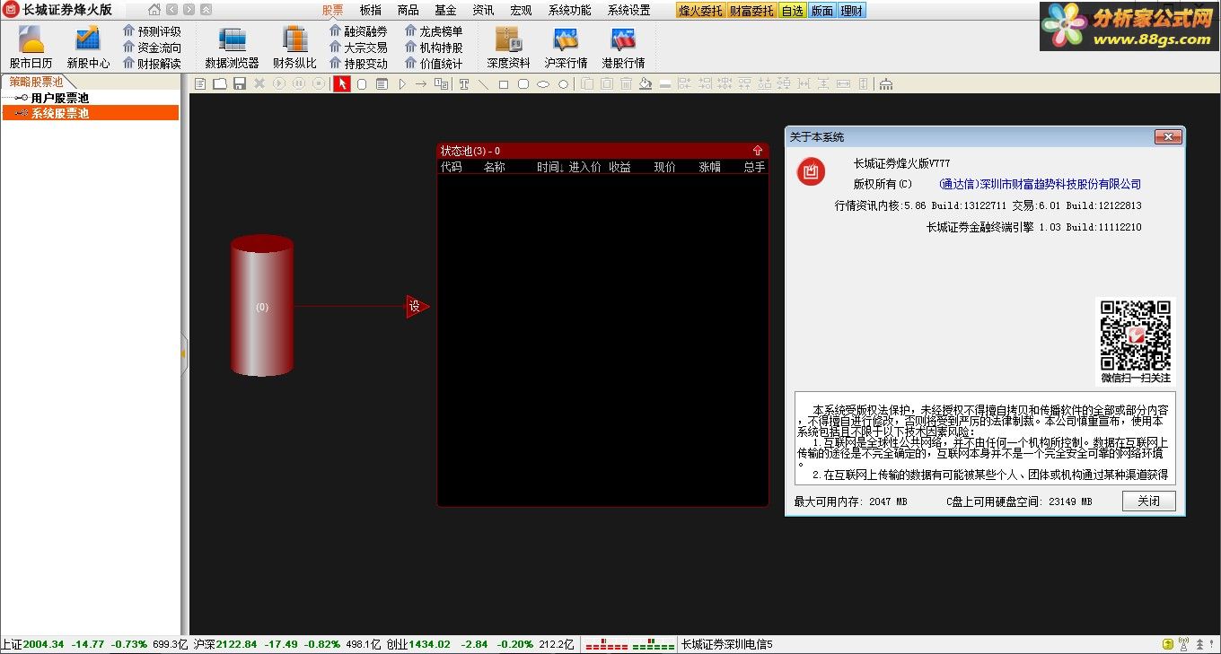Open 财报解读 financial report analysis

[151, 64]
